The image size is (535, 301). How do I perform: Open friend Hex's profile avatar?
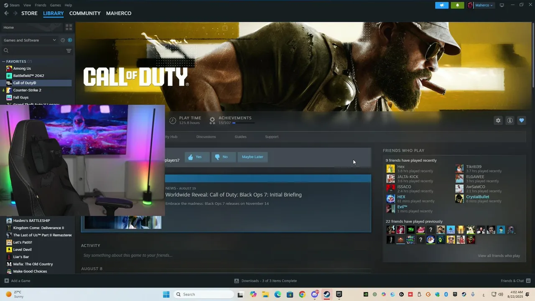tap(390, 168)
